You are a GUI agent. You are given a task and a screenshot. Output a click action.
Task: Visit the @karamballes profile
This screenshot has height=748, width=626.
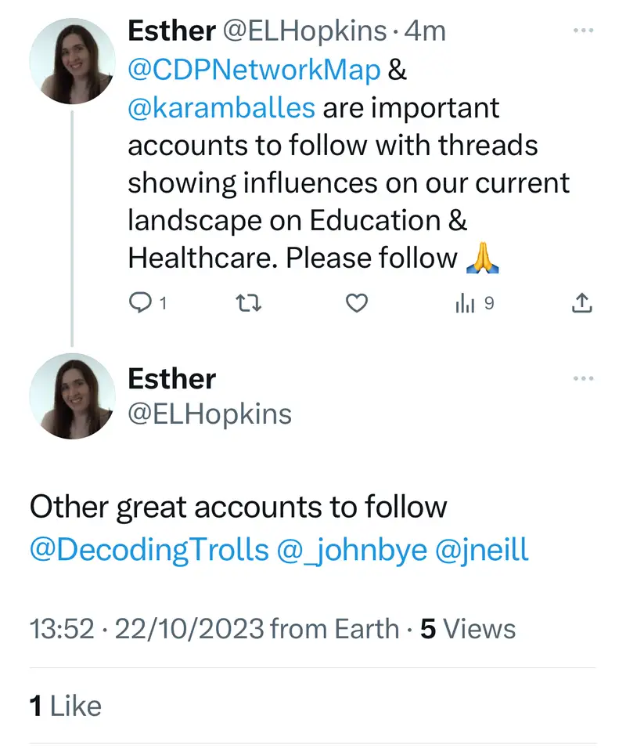[x=221, y=107]
